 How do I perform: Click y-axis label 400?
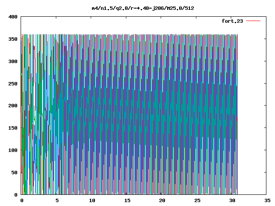(13, 17)
